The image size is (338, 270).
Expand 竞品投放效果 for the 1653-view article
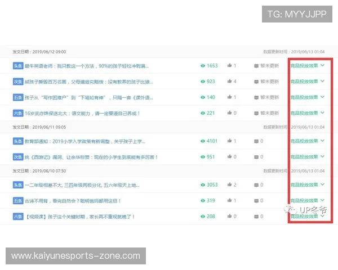point(308,65)
